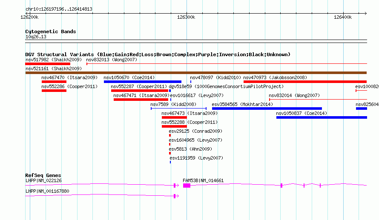Open the nsv7589 (Kidd2008) label

pyautogui.click(x=173, y=104)
